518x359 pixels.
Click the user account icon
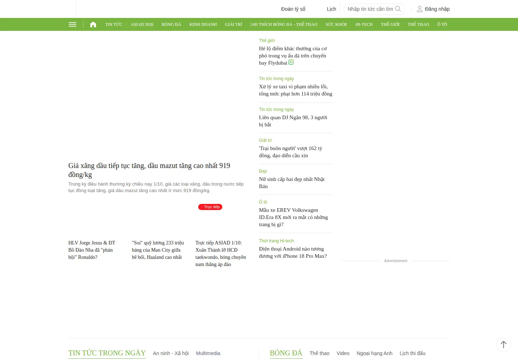pos(419,9)
